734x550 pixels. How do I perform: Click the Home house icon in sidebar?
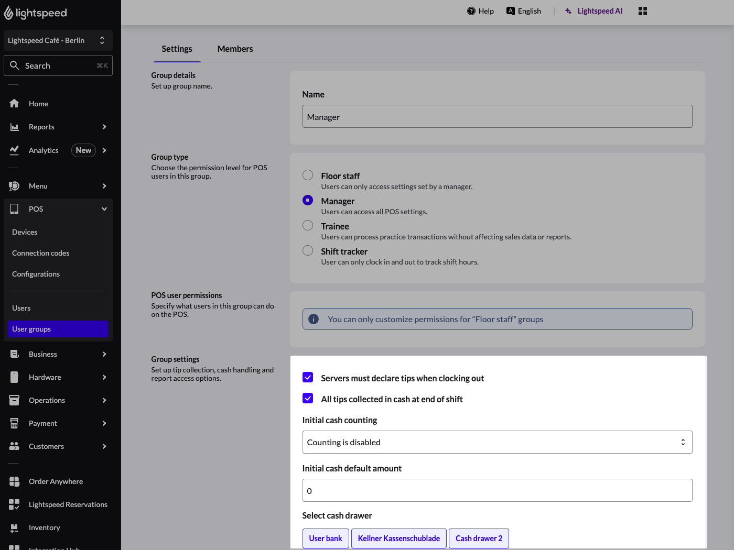[x=14, y=104]
